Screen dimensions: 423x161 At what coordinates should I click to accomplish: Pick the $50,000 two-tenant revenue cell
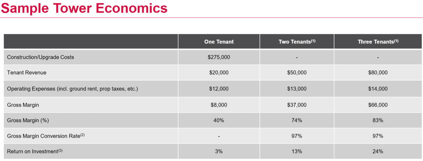(x=297, y=73)
